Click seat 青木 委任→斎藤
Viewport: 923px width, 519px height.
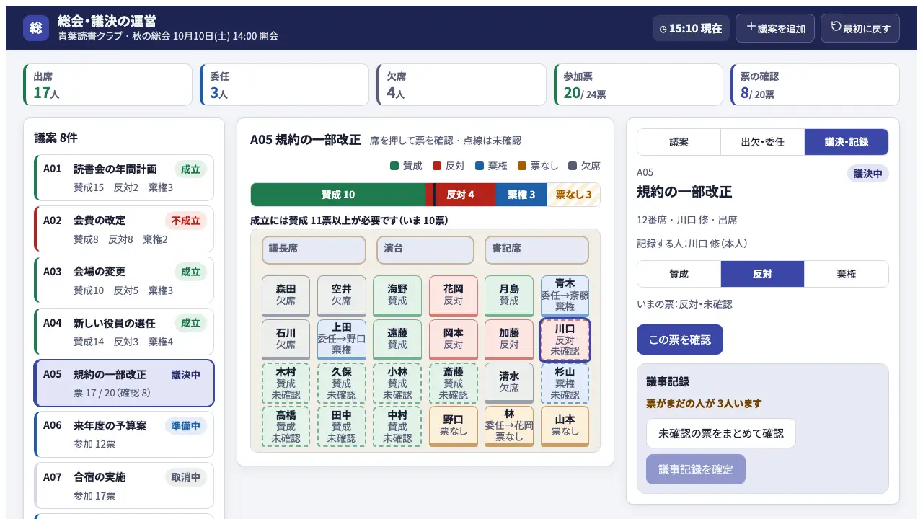(x=565, y=296)
